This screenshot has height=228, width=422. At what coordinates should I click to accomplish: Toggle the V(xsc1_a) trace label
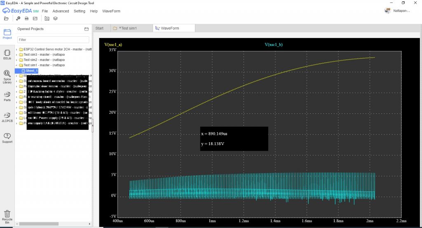(x=113, y=45)
